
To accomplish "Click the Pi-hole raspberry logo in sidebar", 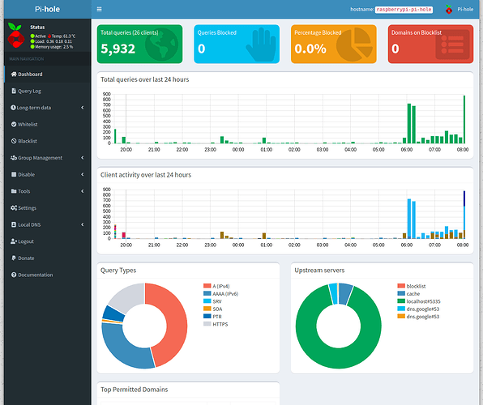I will (x=15, y=35).
